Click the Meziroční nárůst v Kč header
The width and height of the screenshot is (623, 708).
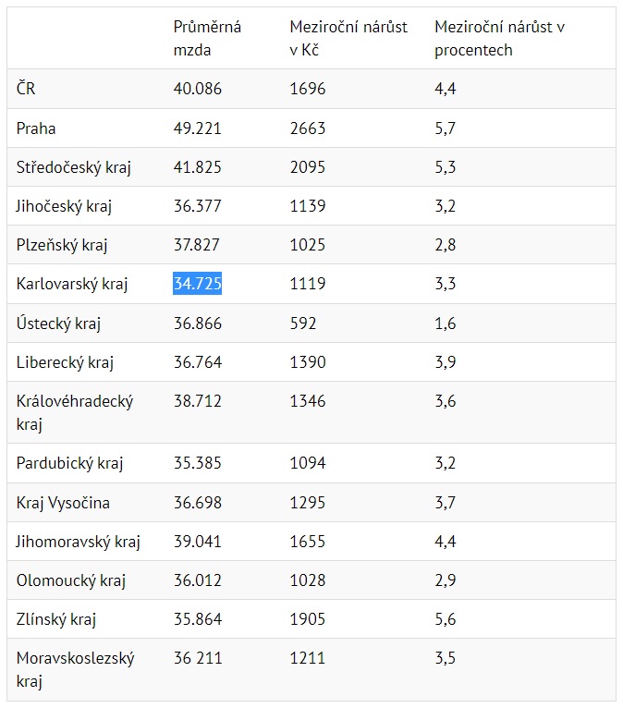click(348, 38)
